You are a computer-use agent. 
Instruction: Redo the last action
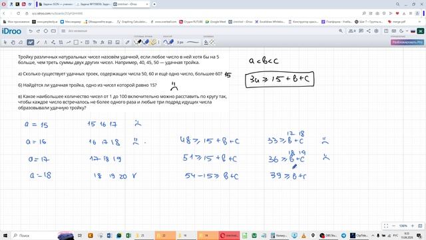(x=38, y=31)
